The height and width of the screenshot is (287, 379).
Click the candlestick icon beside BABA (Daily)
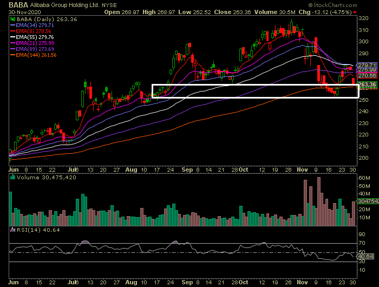(13, 19)
